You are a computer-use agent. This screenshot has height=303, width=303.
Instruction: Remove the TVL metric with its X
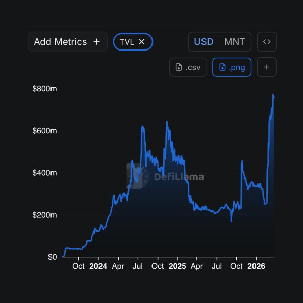pyautogui.click(x=142, y=42)
